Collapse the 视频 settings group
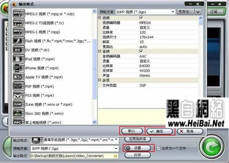Viewport: 229px width, 163px height. click(99, 18)
